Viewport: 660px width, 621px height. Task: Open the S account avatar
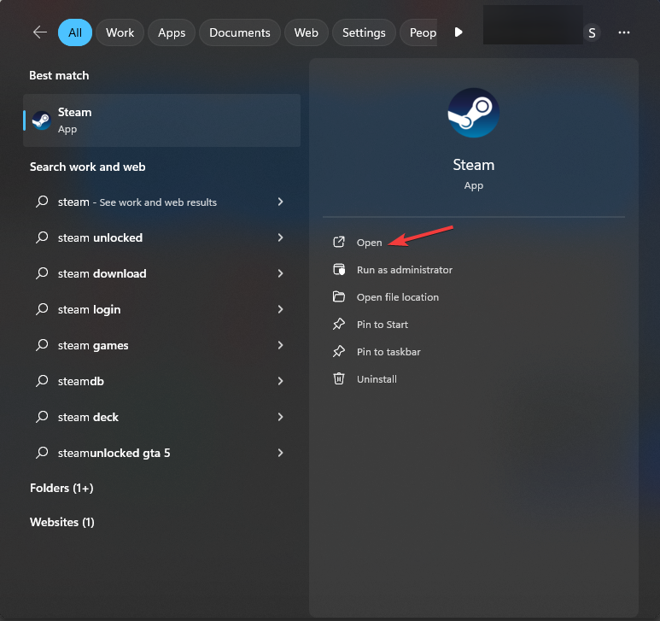[x=592, y=32]
